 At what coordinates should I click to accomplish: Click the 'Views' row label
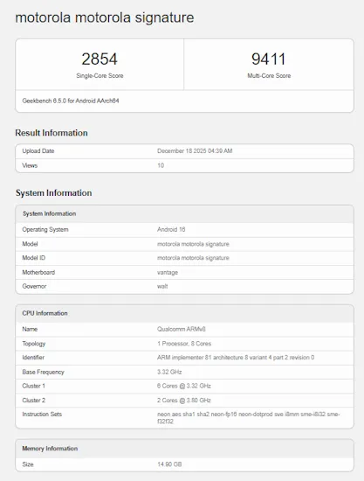[x=30, y=165]
